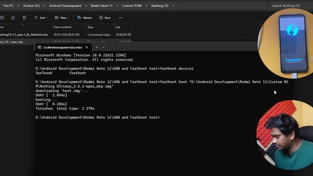Open the View options dropdown
Image resolution: width=313 pixels, height=176 pixels.
point(62,18)
